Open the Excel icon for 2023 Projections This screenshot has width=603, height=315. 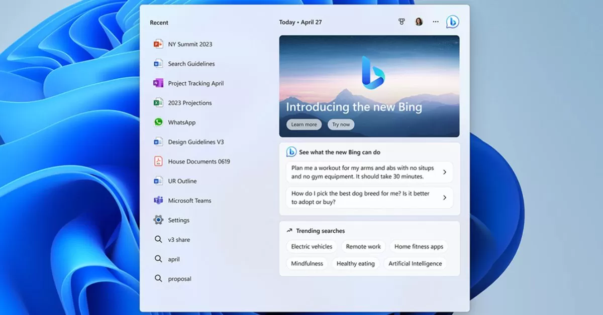[158, 103]
